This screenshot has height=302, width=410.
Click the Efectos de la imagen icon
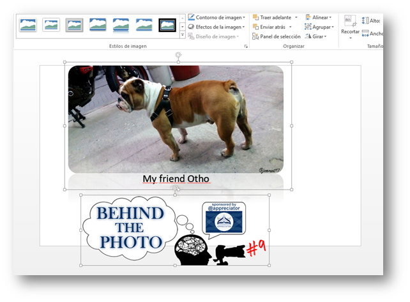tap(192, 27)
